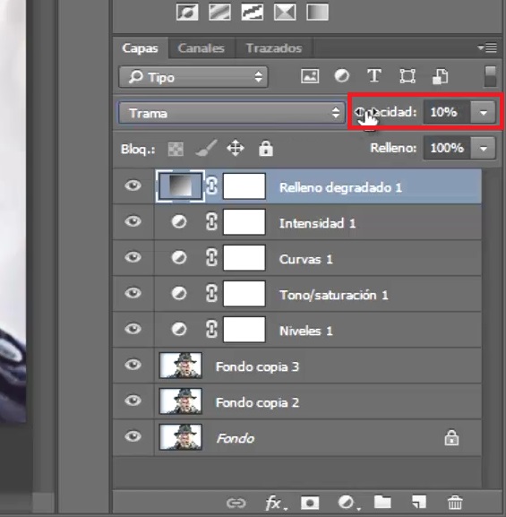The image size is (506, 517).
Task: Filter layers by type (T) icon
Action: pos(374,76)
